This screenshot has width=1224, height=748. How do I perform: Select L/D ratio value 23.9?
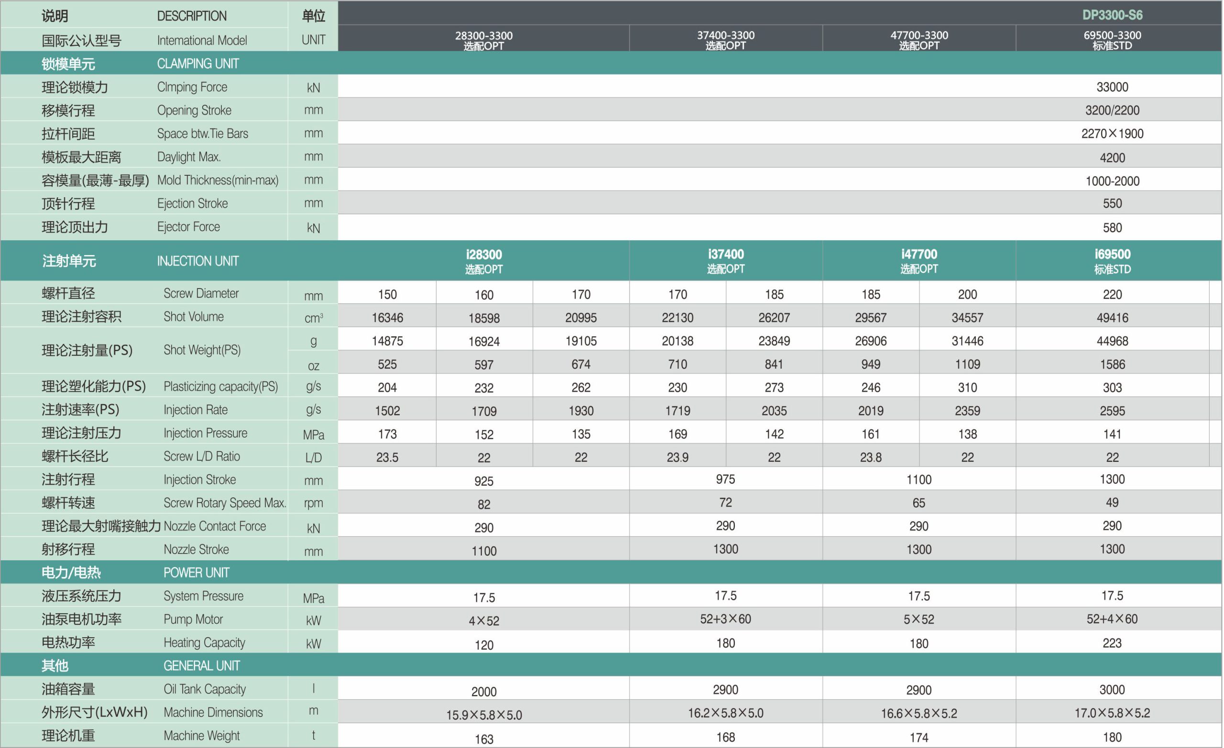pos(678,458)
